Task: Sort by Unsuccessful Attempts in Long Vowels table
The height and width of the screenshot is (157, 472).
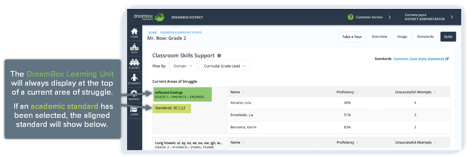Action: click(x=435, y=142)
